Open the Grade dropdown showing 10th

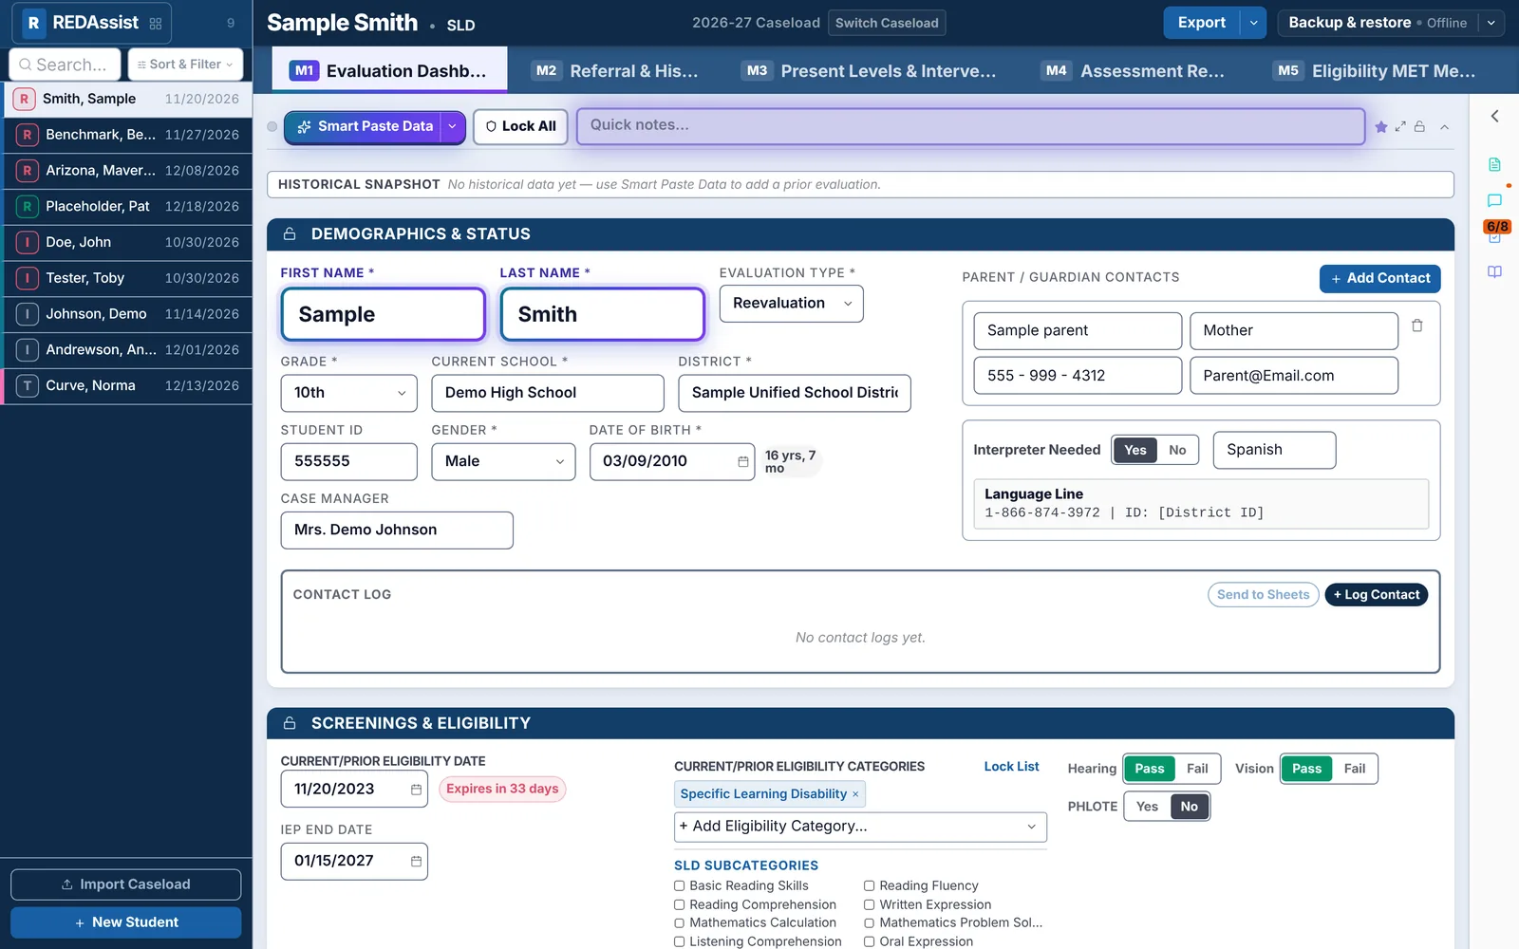(349, 393)
